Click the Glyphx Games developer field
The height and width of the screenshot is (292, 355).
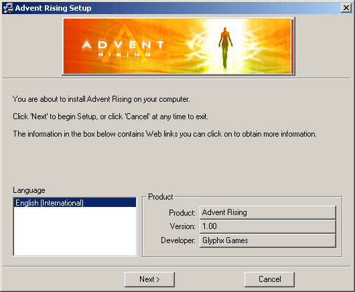pyautogui.click(x=268, y=240)
